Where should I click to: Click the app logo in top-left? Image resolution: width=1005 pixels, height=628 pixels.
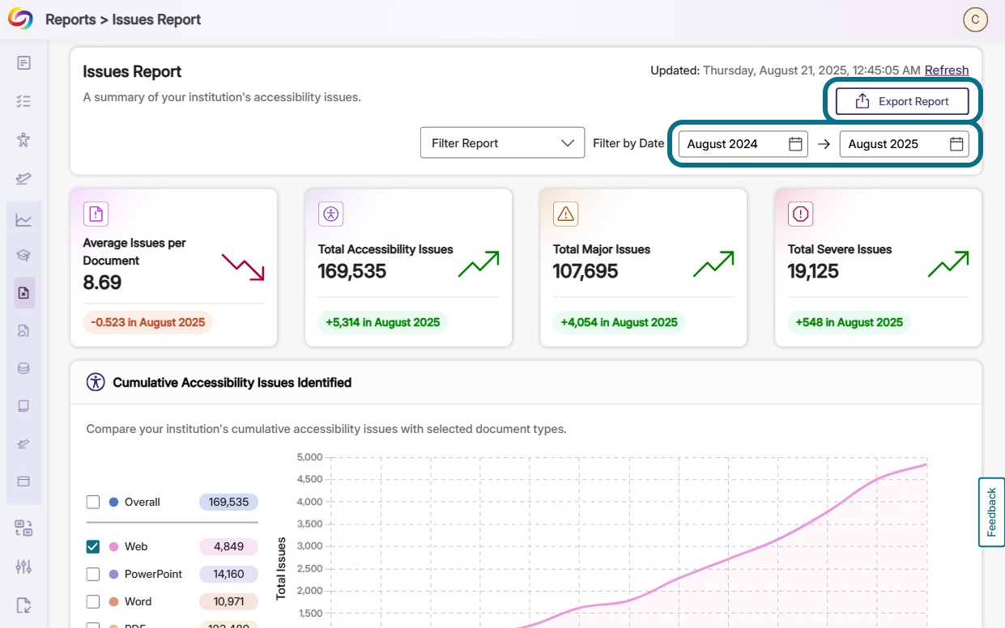click(x=20, y=19)
